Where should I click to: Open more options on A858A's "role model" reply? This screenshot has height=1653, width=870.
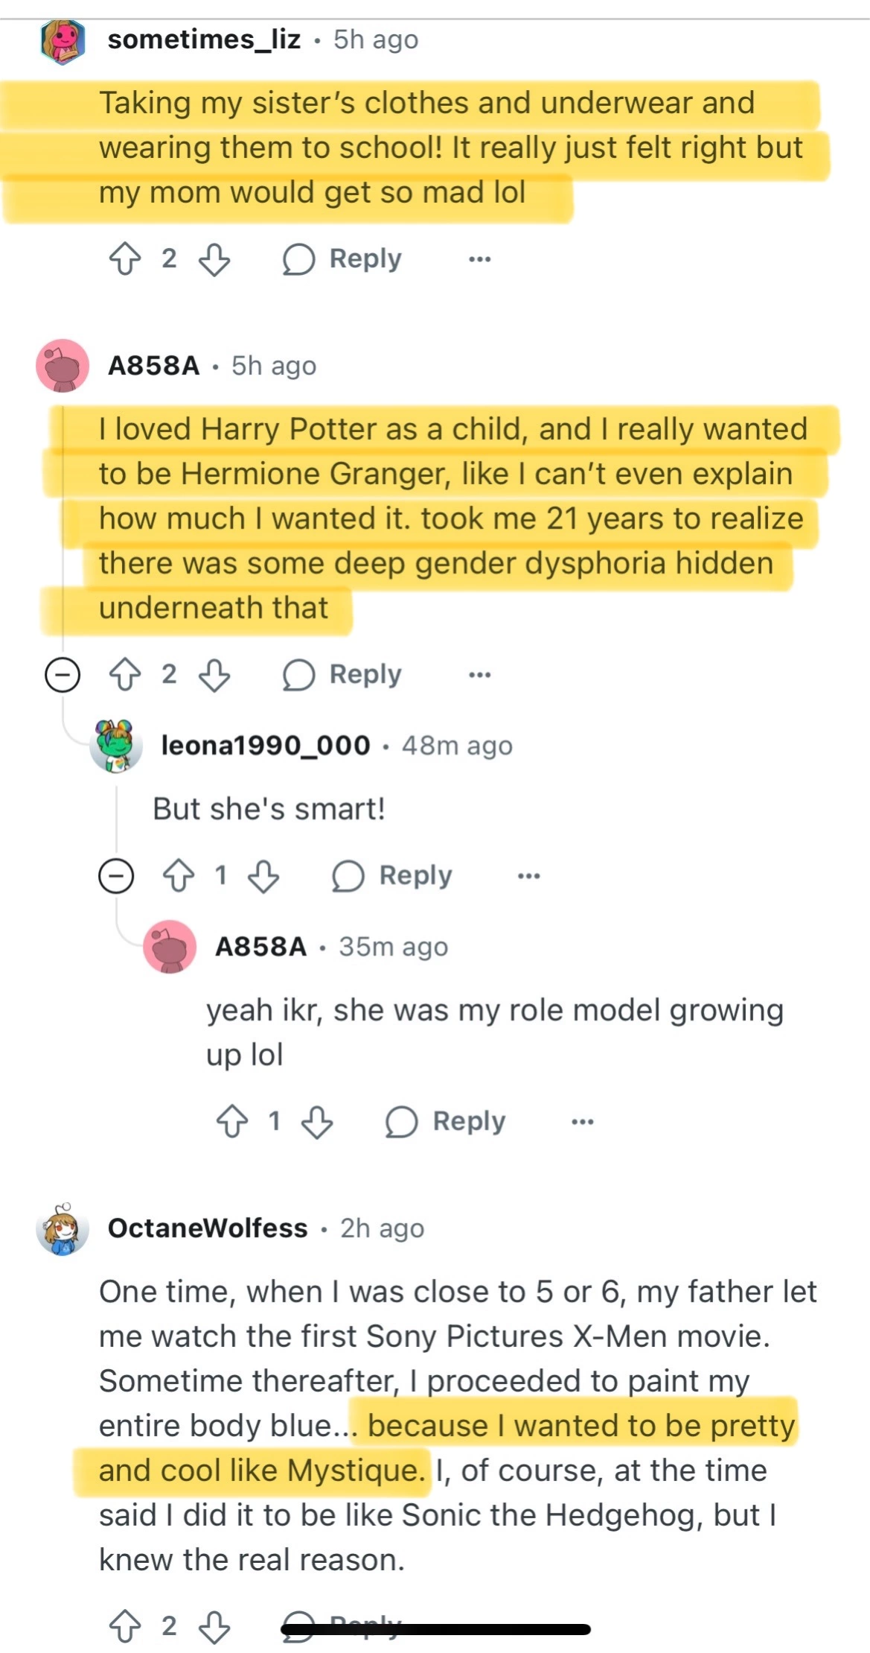[583, 1122]
